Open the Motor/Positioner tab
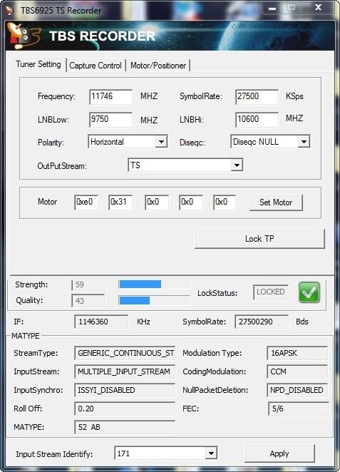Screen dimensions: 340x472 click(158, 66)
